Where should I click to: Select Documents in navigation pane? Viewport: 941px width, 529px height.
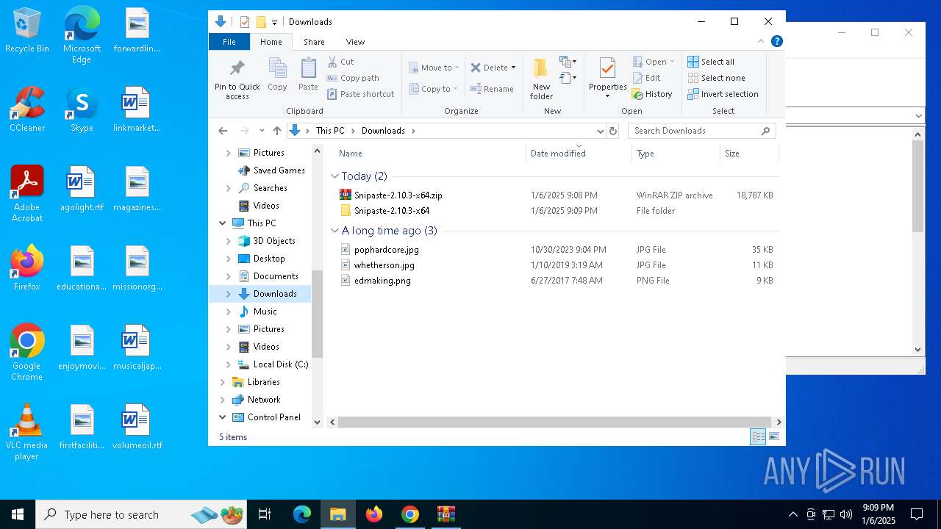click(276, 276)
